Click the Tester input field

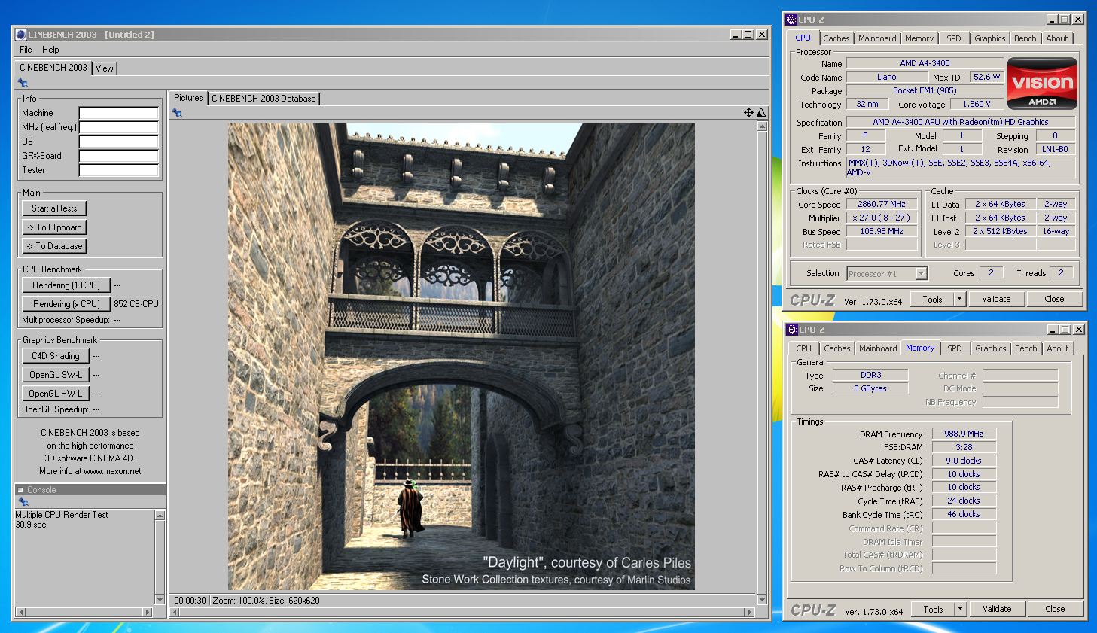tap(119, 170)
